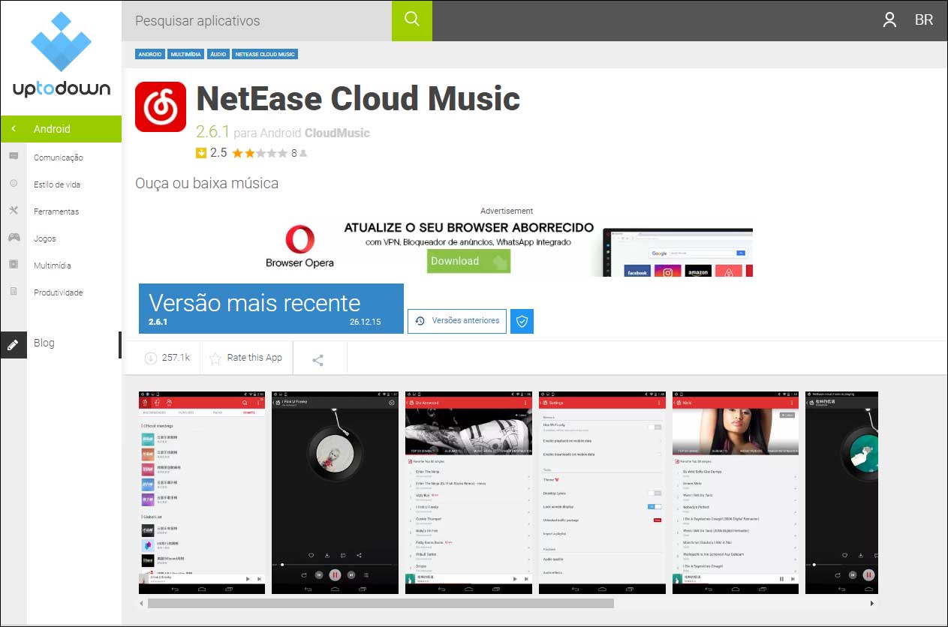This screenshot has height=627, width=948.
Task: Click the green search magnifier button
Action: pyautogui.click(x=412, y=20)
